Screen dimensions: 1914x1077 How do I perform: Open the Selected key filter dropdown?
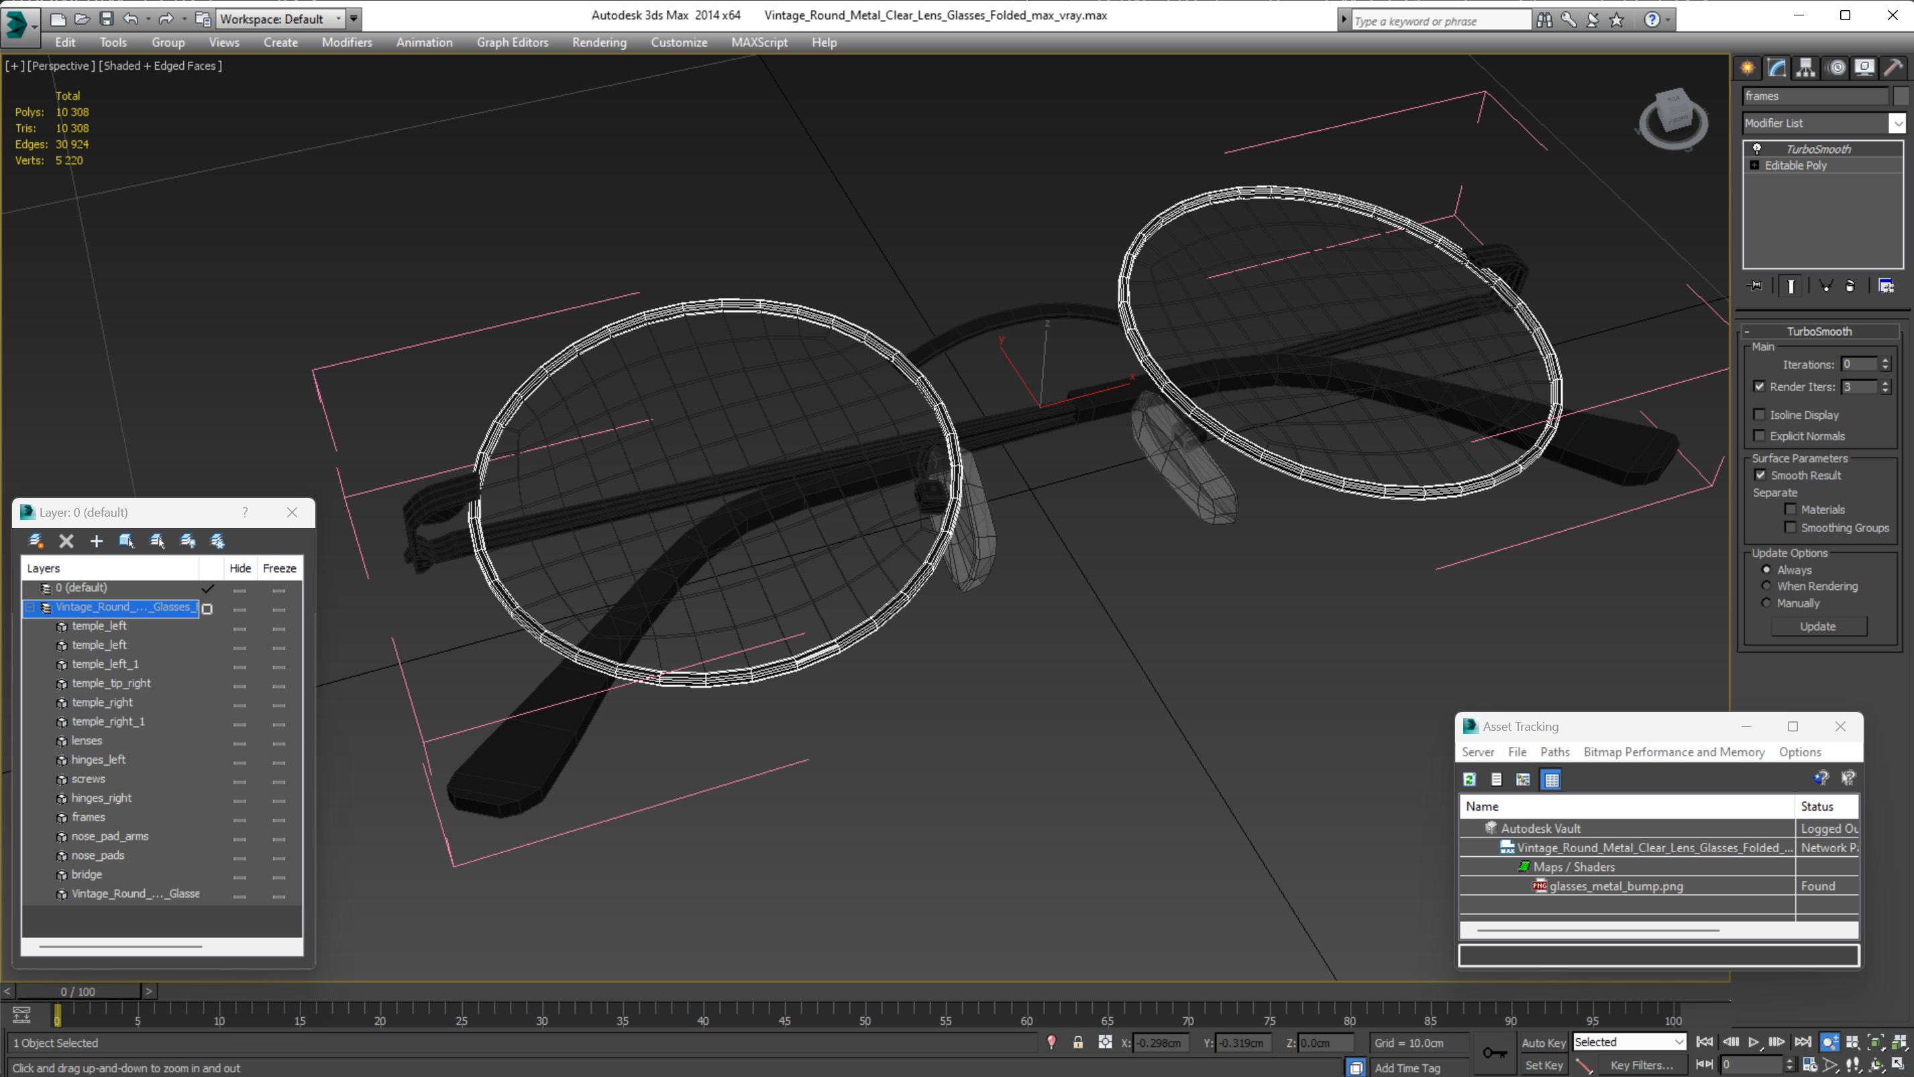click(x=1629, y=1042)
